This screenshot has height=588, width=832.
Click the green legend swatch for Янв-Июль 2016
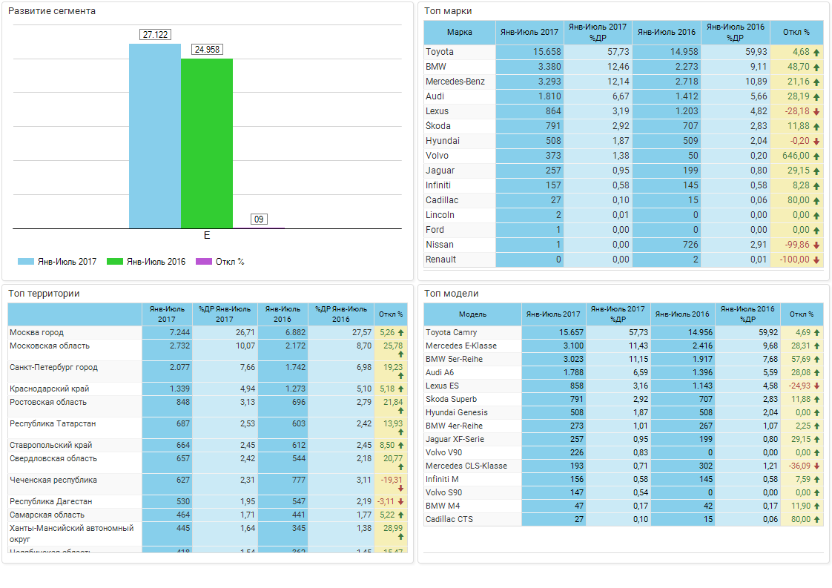(x=115, y=262)
